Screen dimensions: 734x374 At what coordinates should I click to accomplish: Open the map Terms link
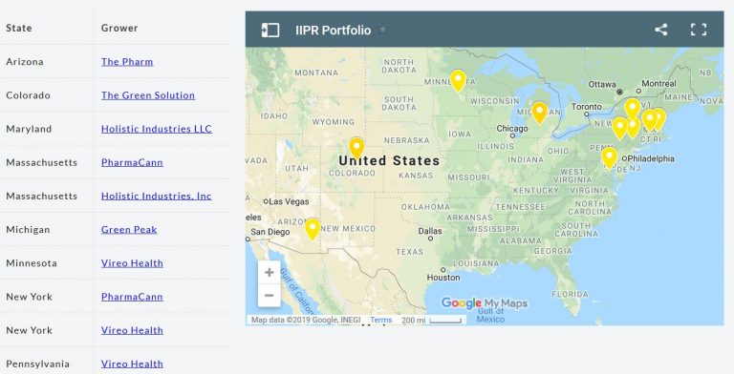point(380,321)
